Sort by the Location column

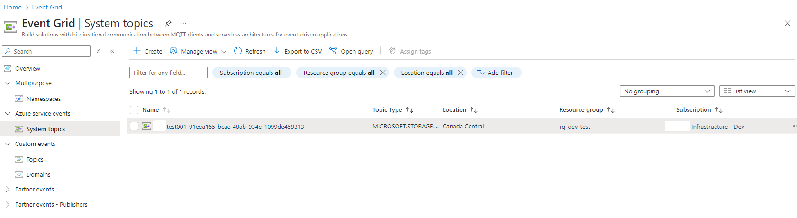pos(460,110)
